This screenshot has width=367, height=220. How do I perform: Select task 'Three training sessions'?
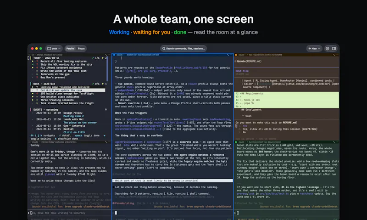click(57, 100)
